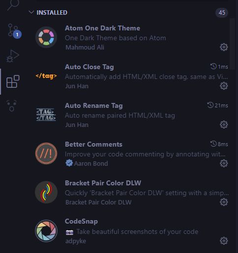Click the Better Comments extension logo
The image size is (238, 253).
[x=46, y=153]
